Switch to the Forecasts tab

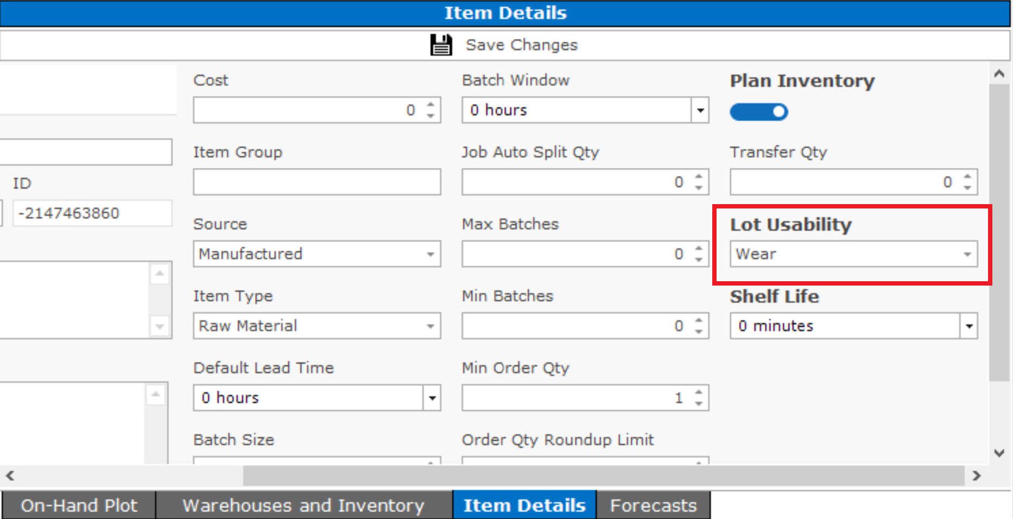click(x=653, y=505)
